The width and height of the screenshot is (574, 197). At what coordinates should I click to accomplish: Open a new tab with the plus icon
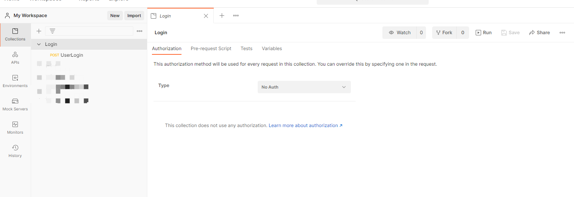(222, 16)
